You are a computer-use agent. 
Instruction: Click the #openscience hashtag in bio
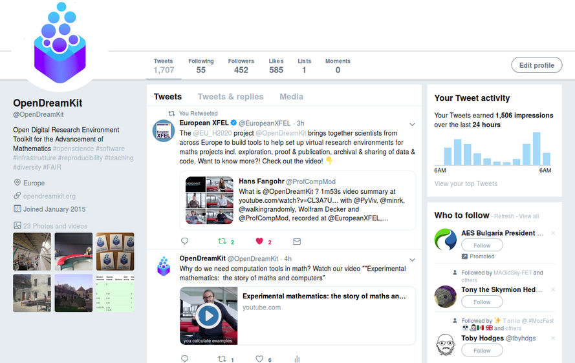coord(73,149)
